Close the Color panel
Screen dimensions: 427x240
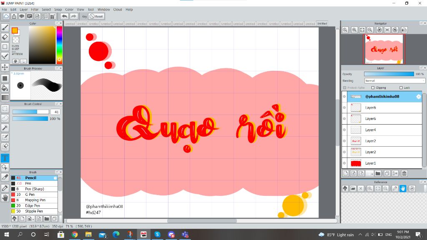click(60, 23)
